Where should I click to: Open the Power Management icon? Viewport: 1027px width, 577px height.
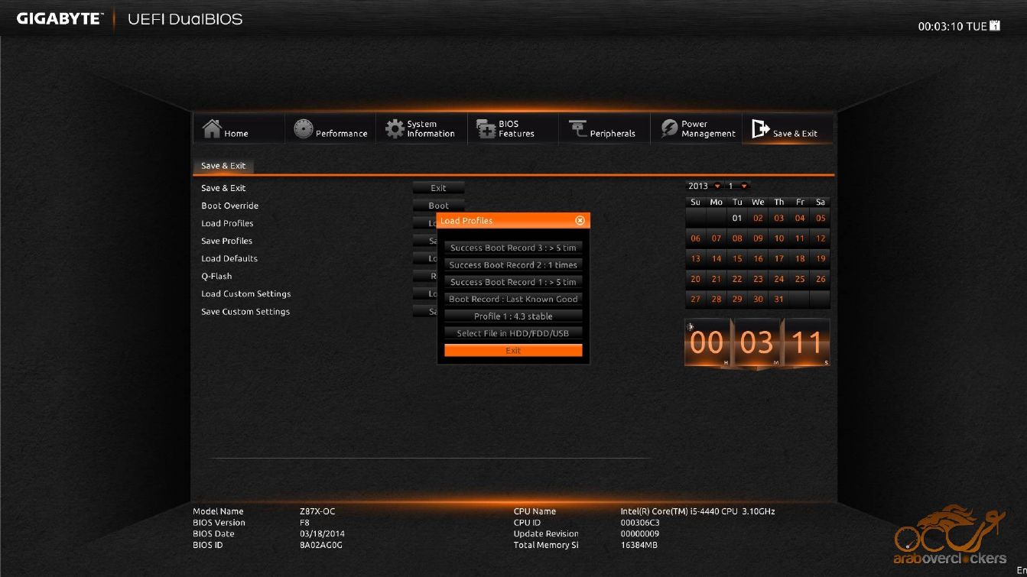(x=669, y=129)
